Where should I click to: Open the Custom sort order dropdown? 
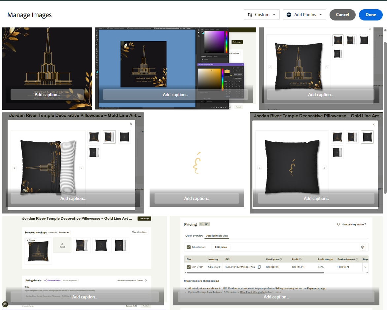[262, 15]
